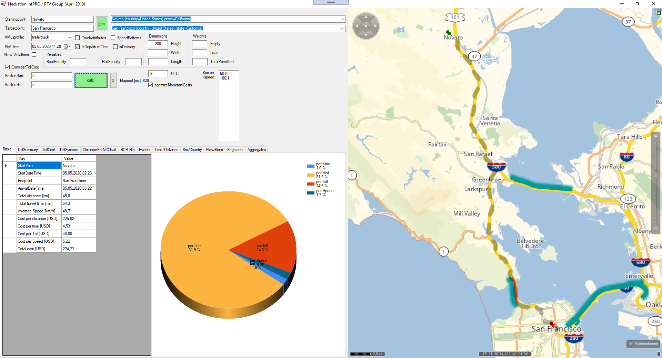Image resolution: width=662 pixels, height=358 pixels.
Task: Click the green start pin at Novato
Action: pyautogui.click(x=448, y=33)
